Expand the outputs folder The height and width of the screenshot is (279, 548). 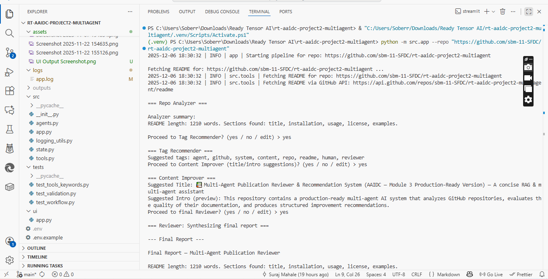[x=42, y=88]
